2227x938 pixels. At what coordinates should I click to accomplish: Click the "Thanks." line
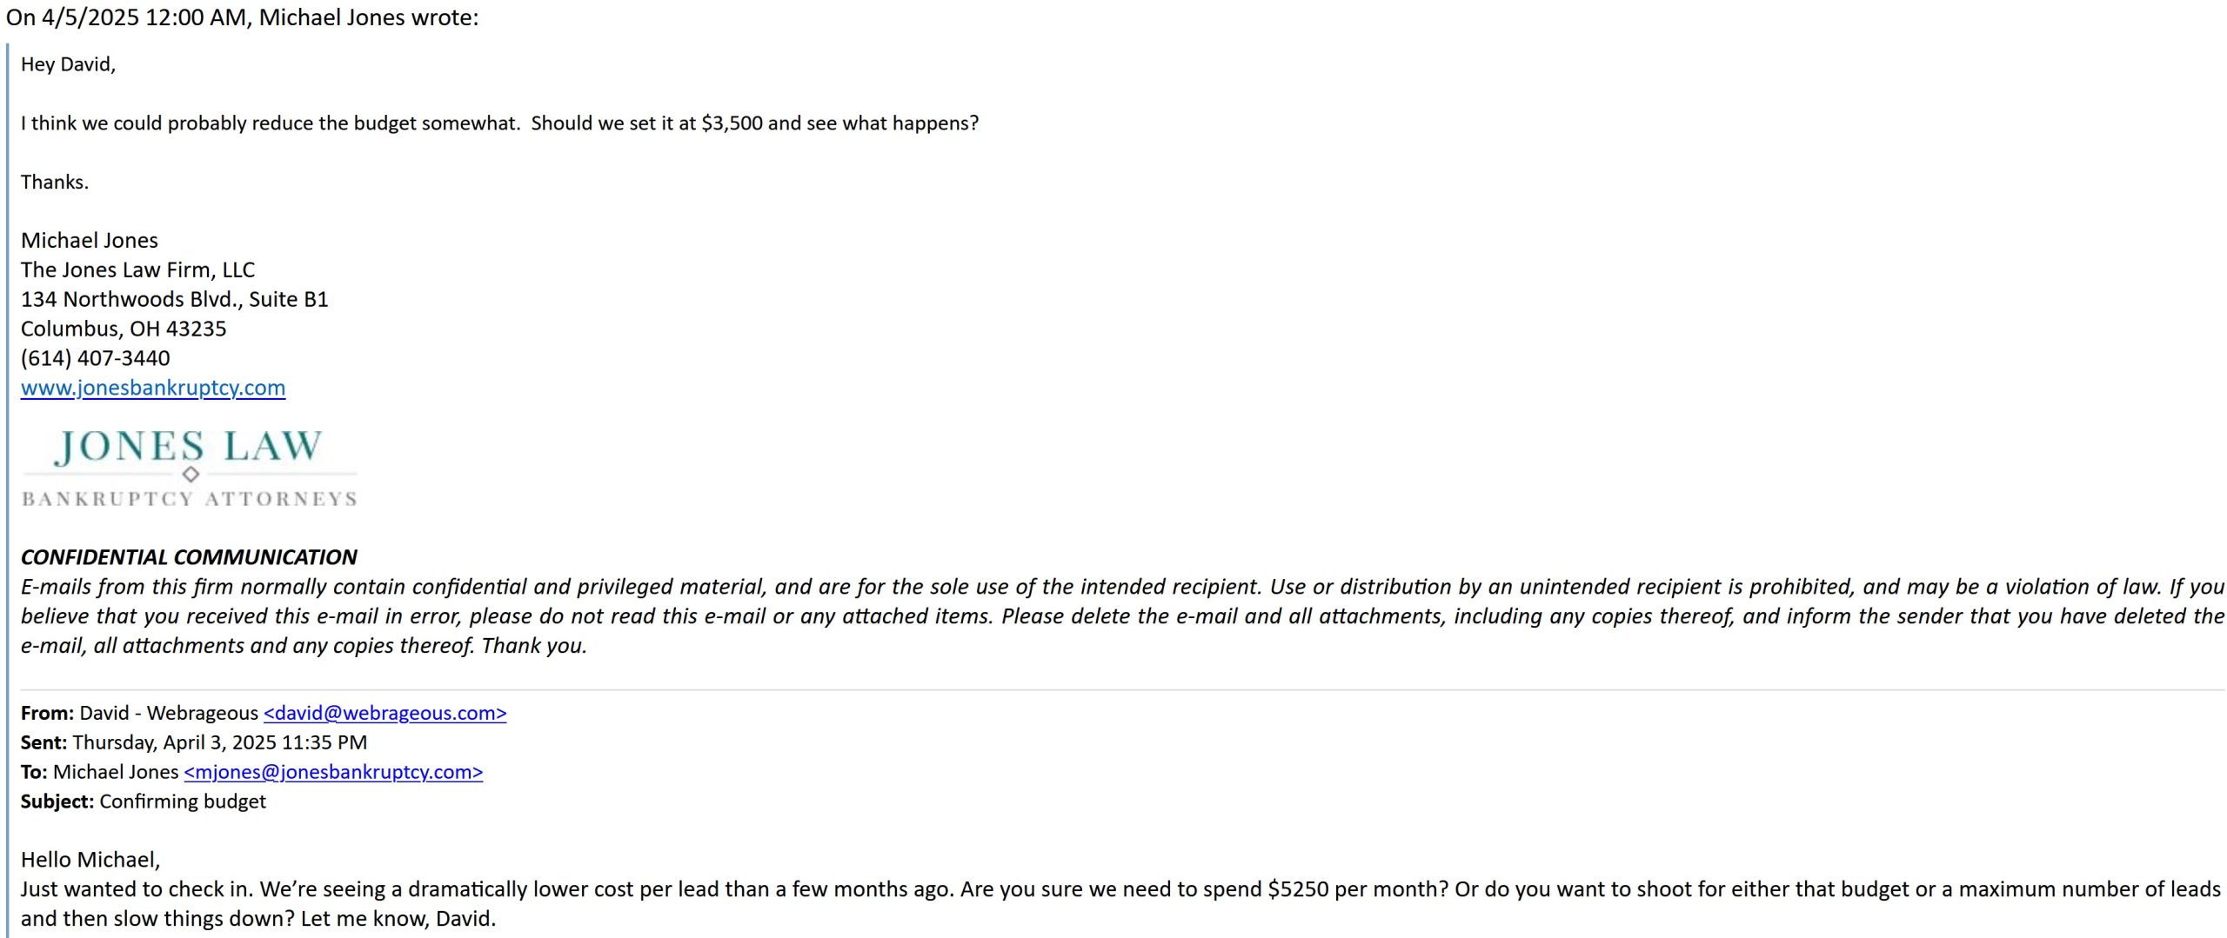55,183
